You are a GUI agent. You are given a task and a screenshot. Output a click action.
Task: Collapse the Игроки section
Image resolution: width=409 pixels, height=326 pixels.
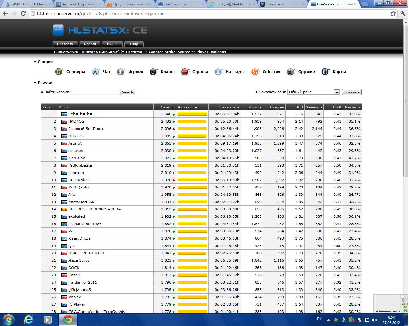35,83
